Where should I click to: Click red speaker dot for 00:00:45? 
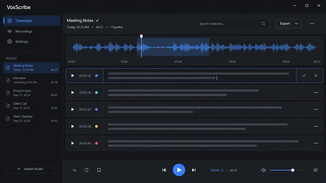pyautogui.click(x=97, y=143)
